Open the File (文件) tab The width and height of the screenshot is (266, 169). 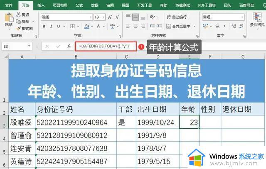pyautogui.click(x=9, y=5)
